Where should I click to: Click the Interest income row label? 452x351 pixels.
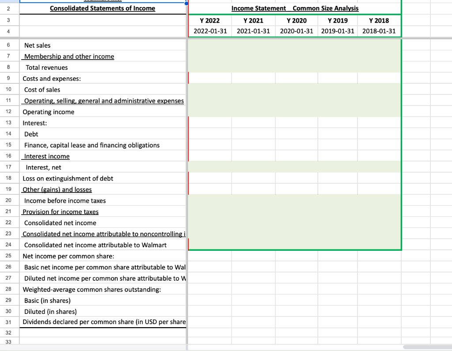tap(46, 156)
